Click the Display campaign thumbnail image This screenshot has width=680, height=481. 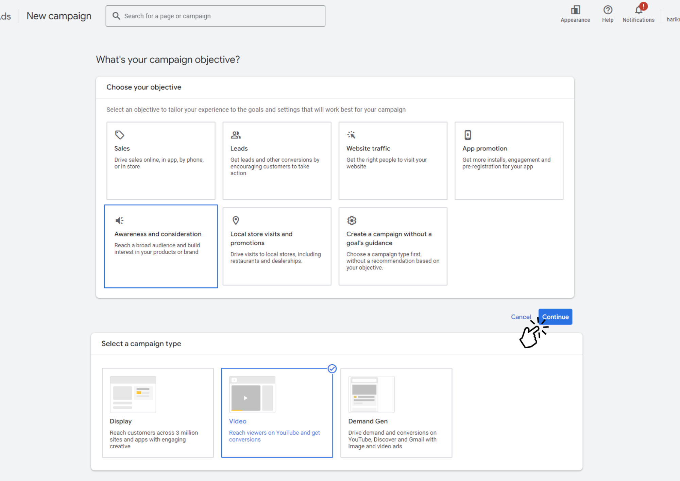pos(133,394)
